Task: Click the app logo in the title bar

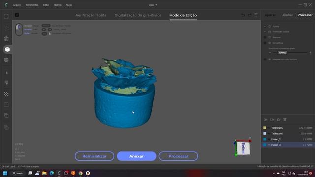Action: pos(6,5)
